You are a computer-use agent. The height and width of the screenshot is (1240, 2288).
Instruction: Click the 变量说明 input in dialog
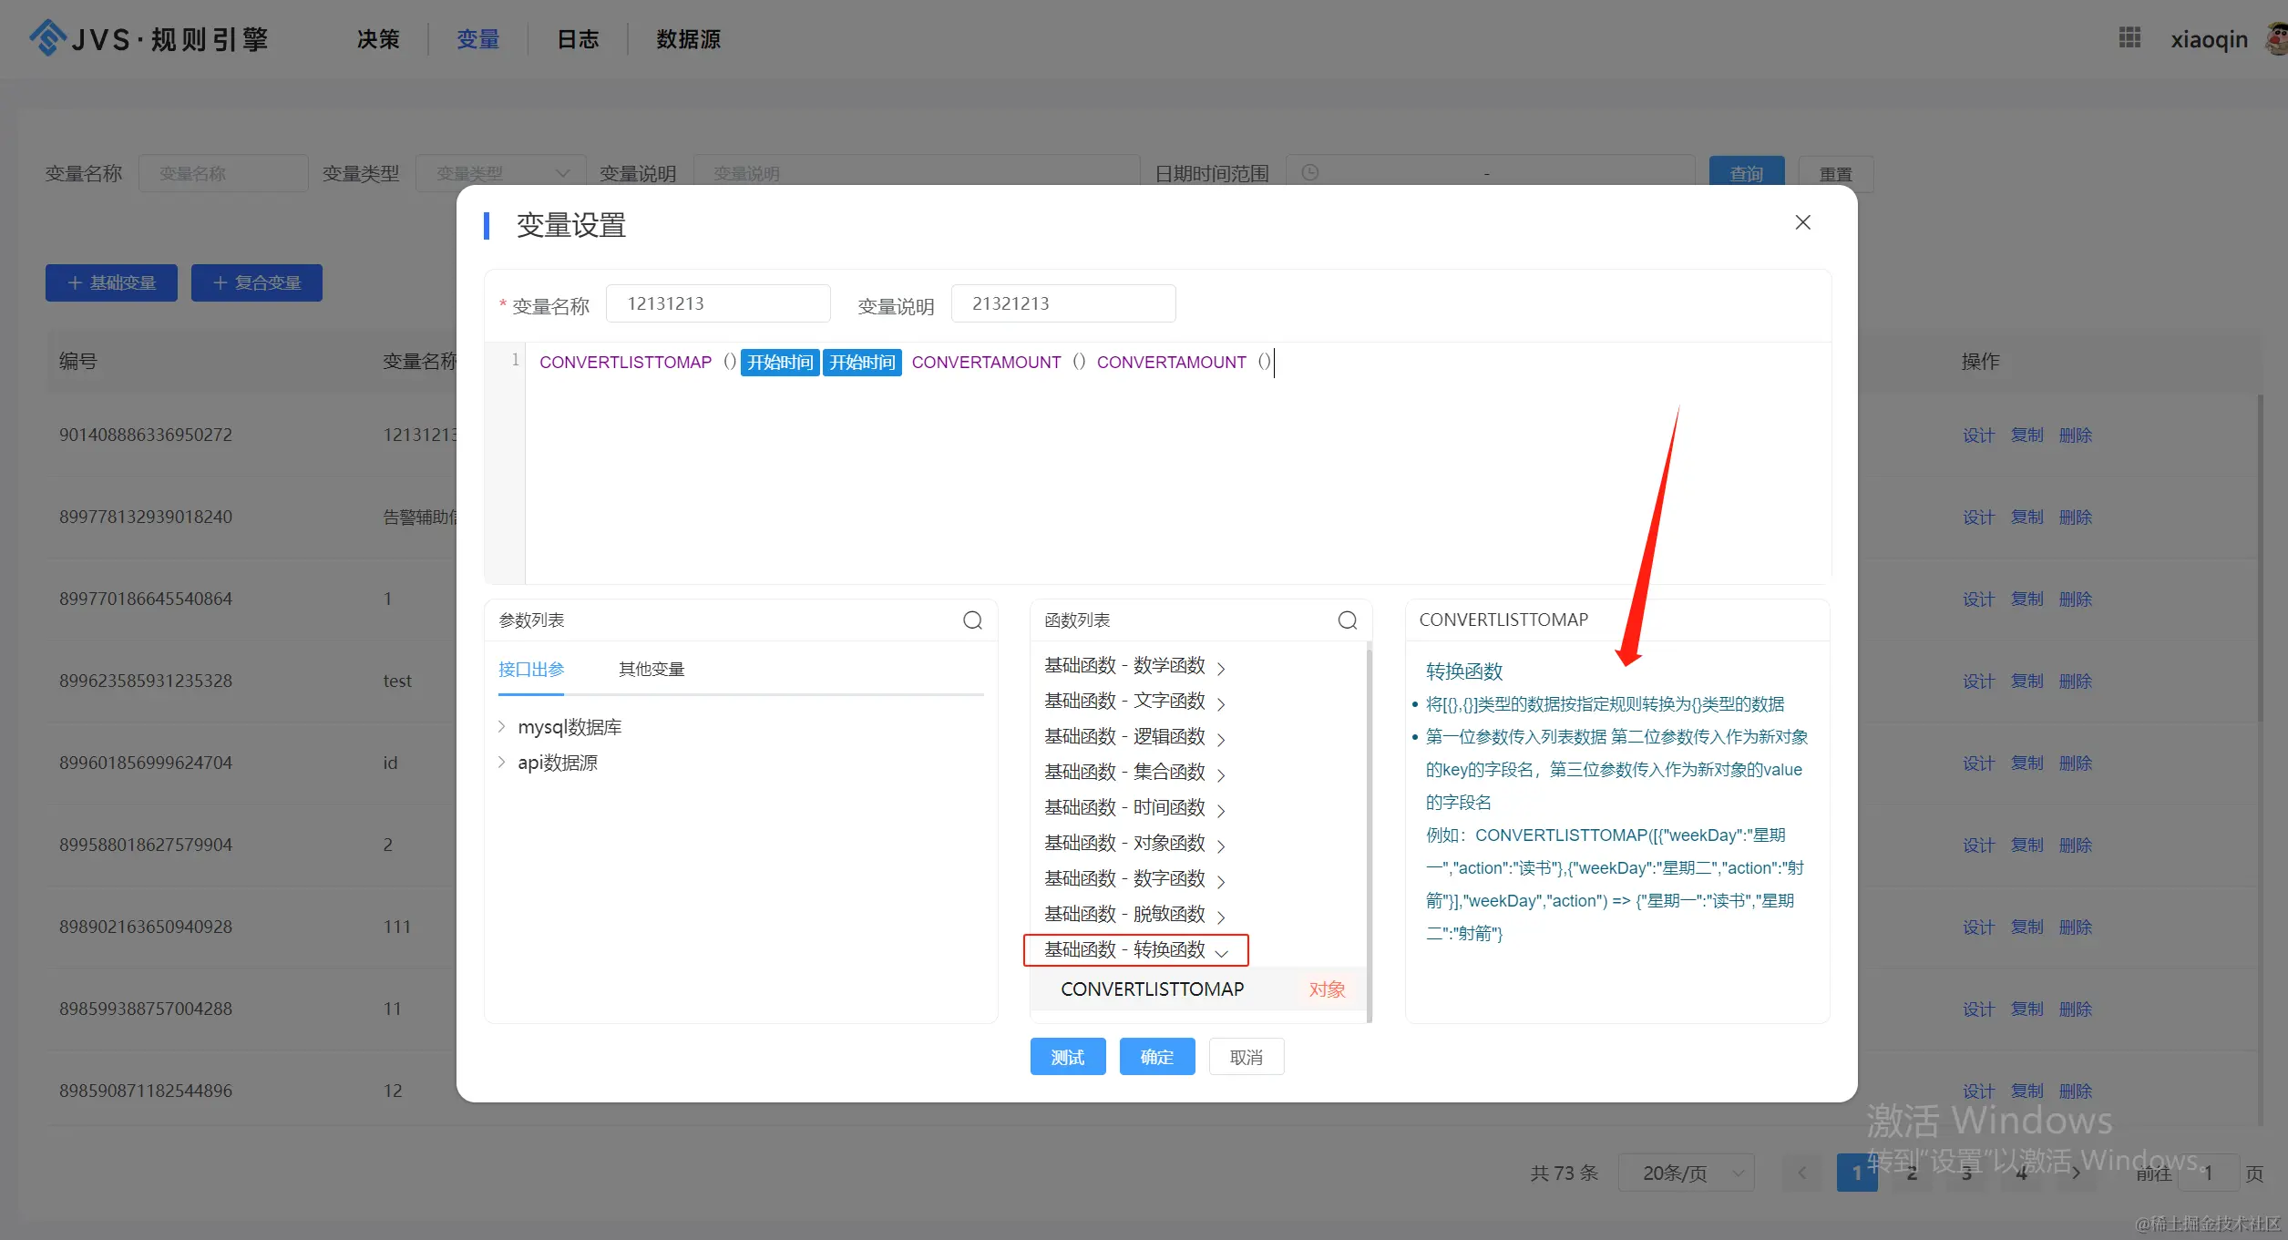[x=1062, y=303]
